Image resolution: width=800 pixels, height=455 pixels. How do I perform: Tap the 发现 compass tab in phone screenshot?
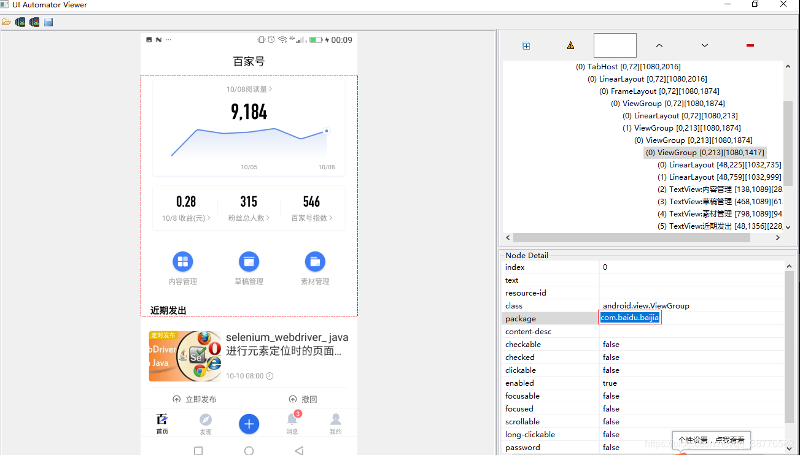206,424
